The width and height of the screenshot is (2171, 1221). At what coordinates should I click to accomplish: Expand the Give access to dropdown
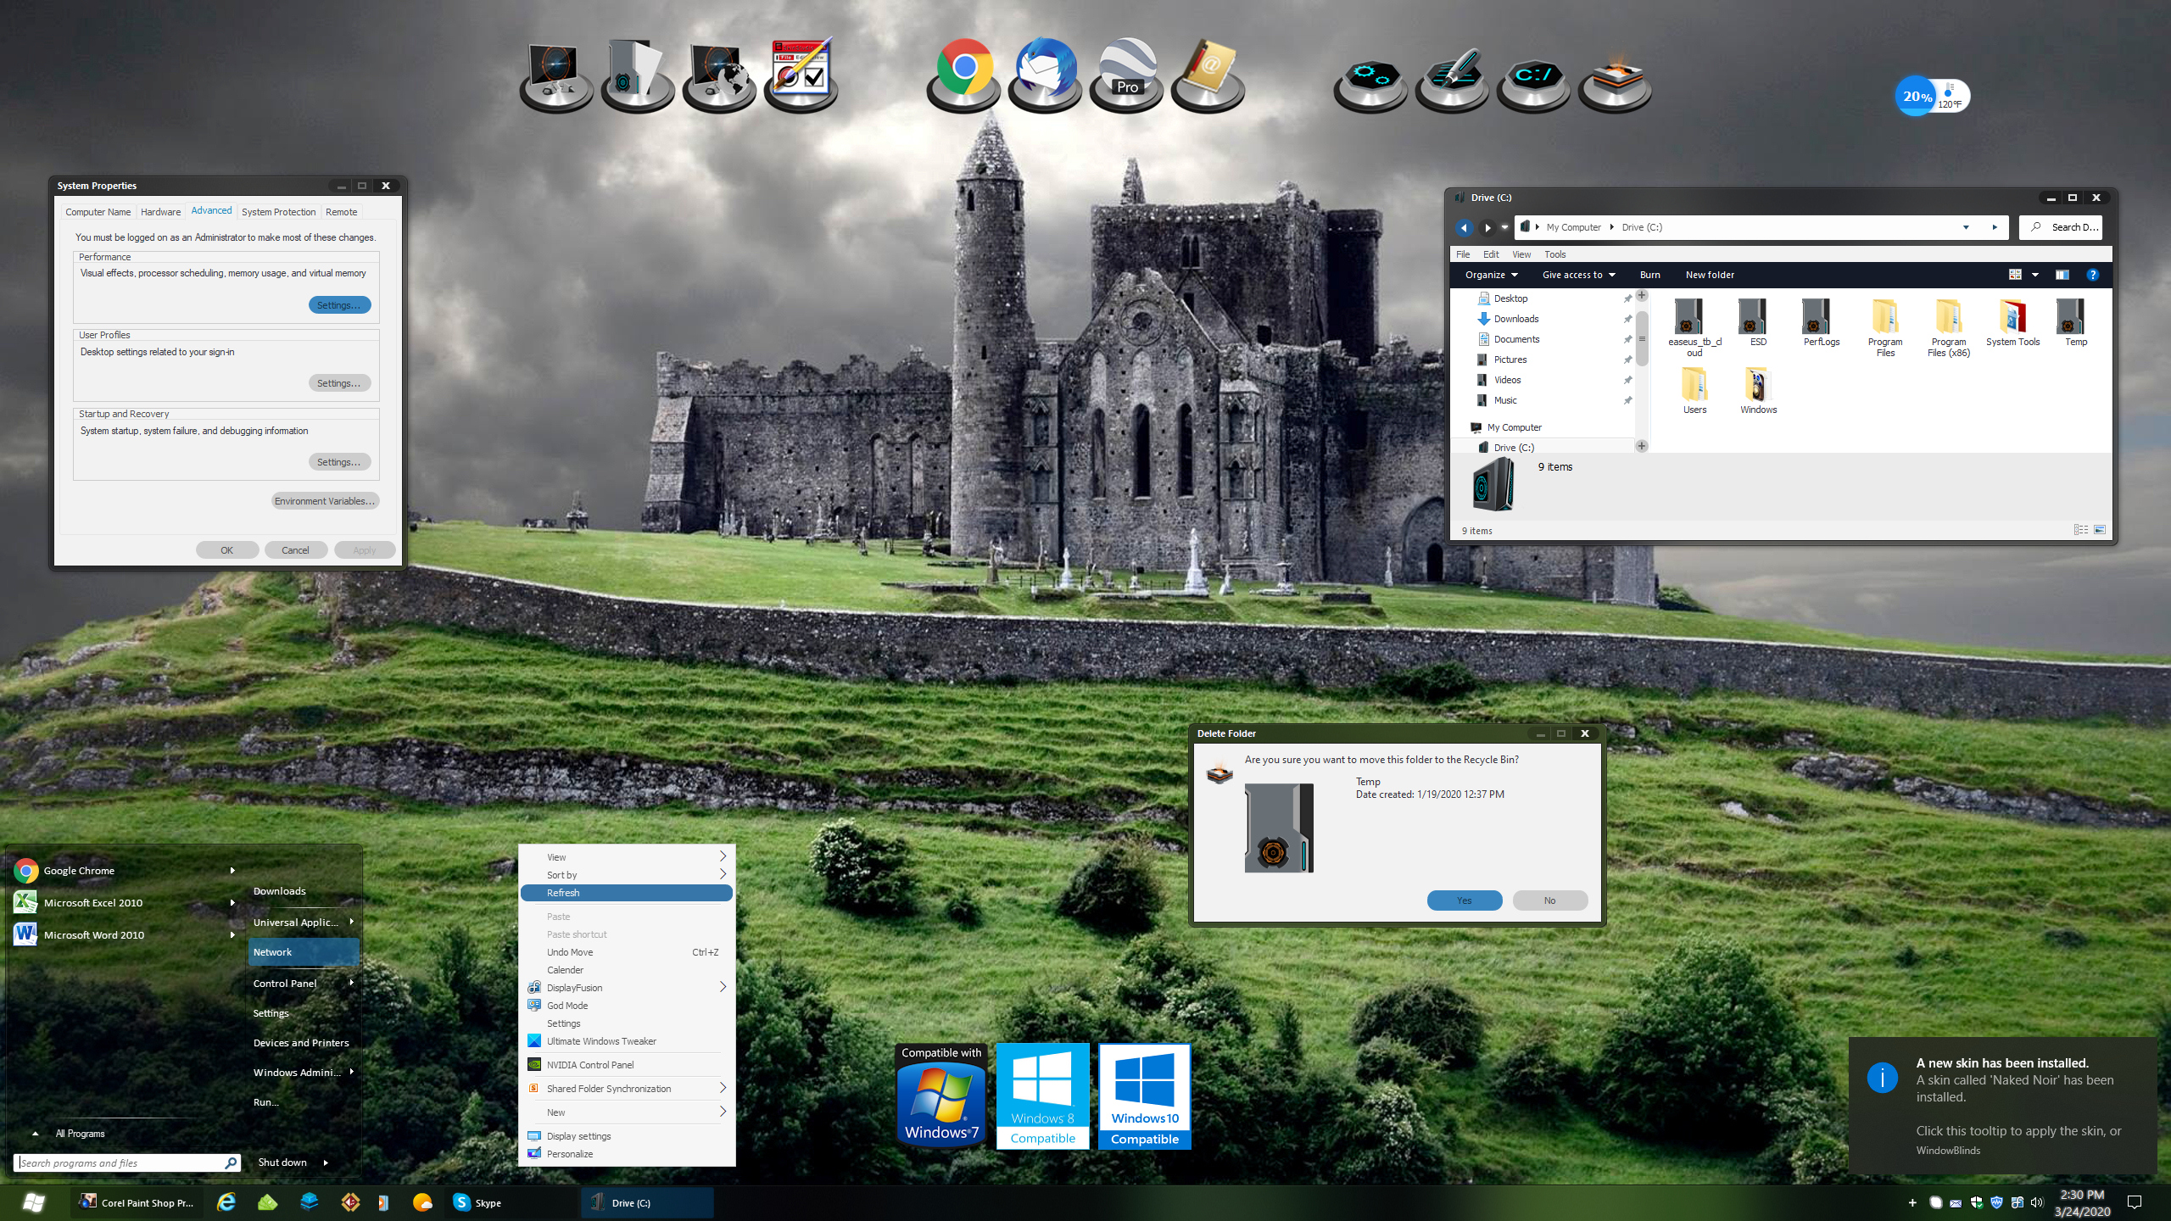pos(1578,275)
